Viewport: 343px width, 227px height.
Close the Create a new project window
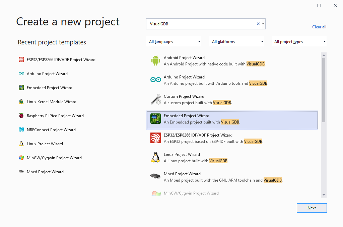click(x=335, y=5)
